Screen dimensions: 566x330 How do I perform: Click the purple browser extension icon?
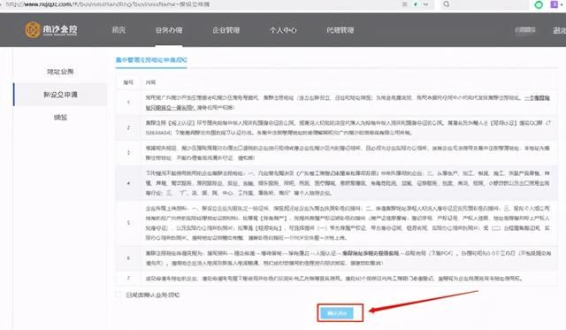click(x=555, y=4)
